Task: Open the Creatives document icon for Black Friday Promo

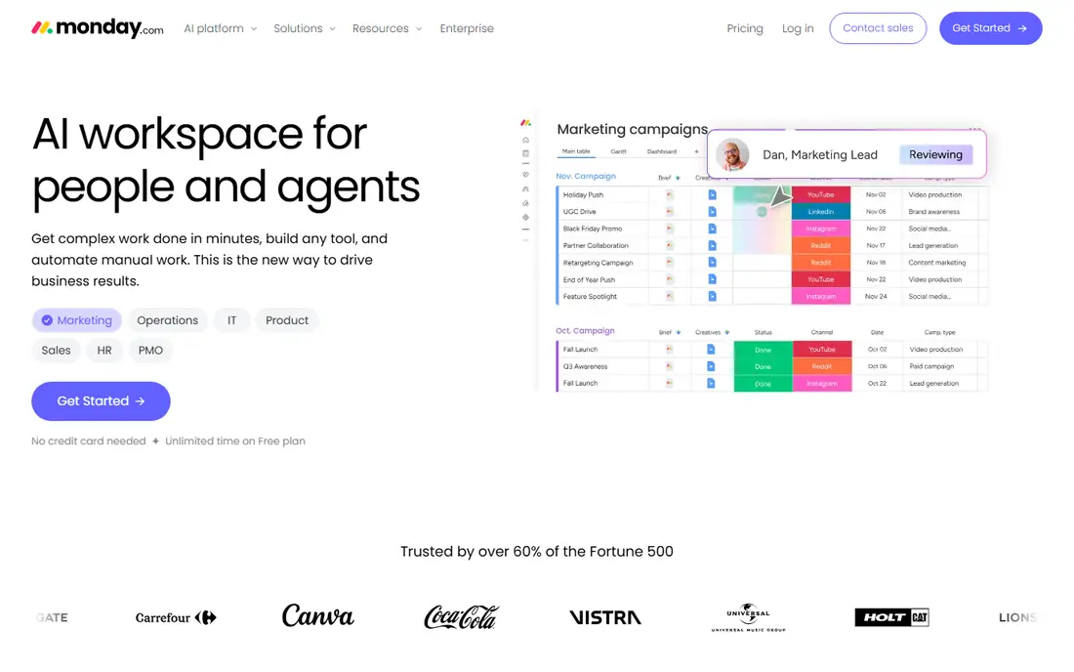Action: pyautogui.click(x=712, y=229)
